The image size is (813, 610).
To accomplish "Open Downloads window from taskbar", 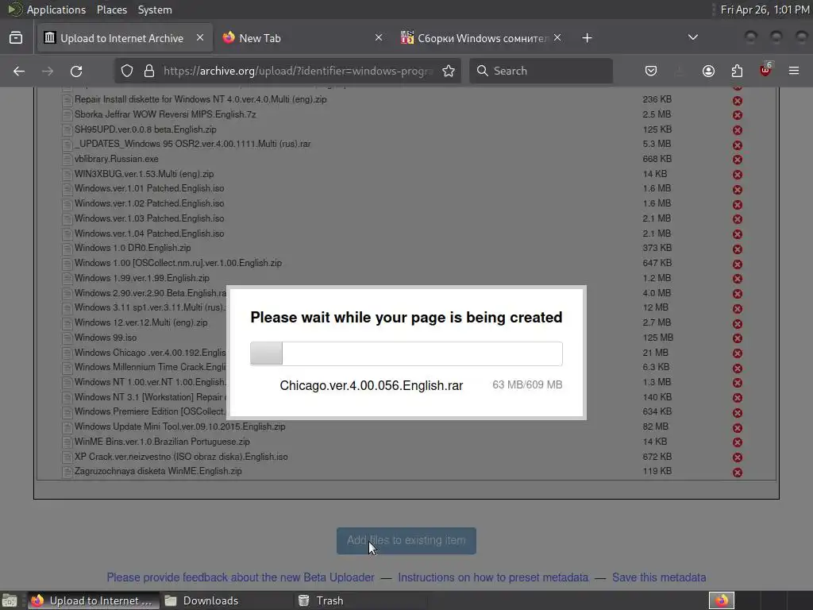I will [x=226, y=600].
